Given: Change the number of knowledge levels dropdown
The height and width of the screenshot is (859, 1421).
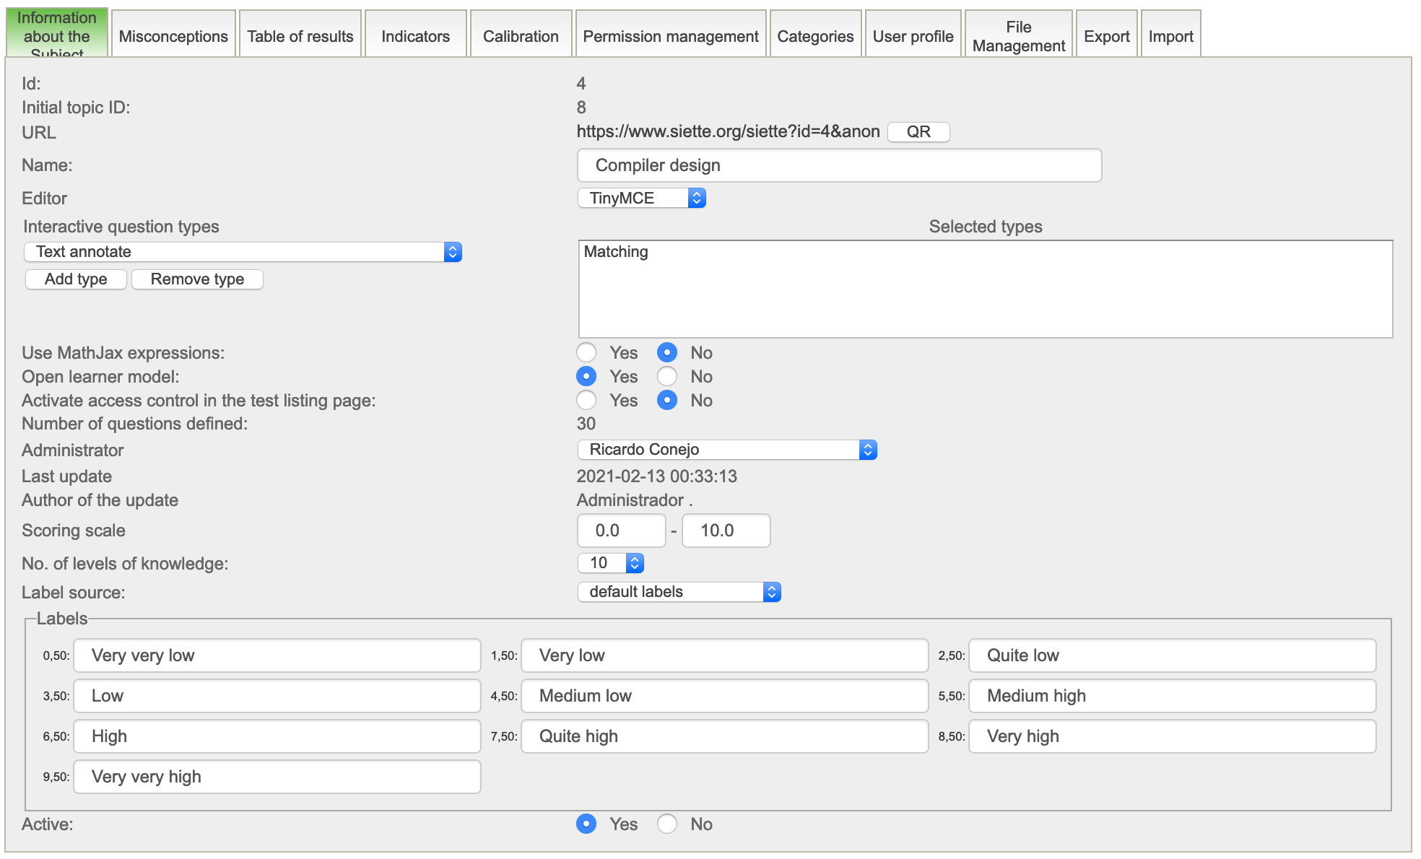Looking at the screenshot, I should click(x=610, y=563).
